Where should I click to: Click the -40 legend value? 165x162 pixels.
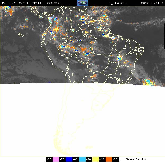(102, 159)
